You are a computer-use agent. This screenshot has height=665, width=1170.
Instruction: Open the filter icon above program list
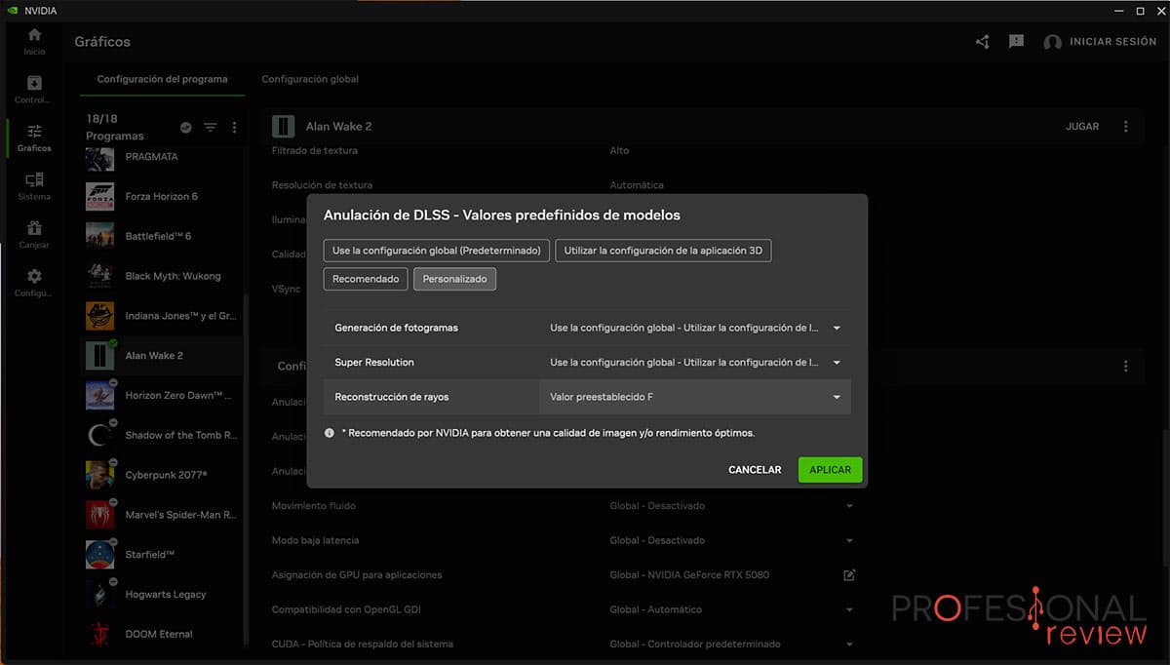pos(210,128)
